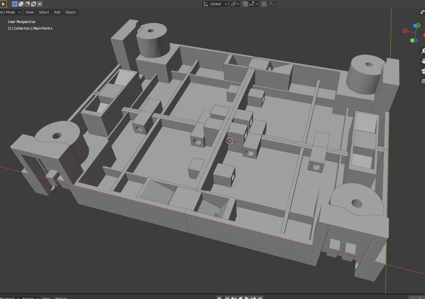Viewport: 425px width, 299px height.
Task: Open the Add menu
Action: (57, 12)
